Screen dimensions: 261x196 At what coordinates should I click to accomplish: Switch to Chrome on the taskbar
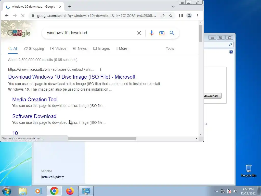[54, 191]
